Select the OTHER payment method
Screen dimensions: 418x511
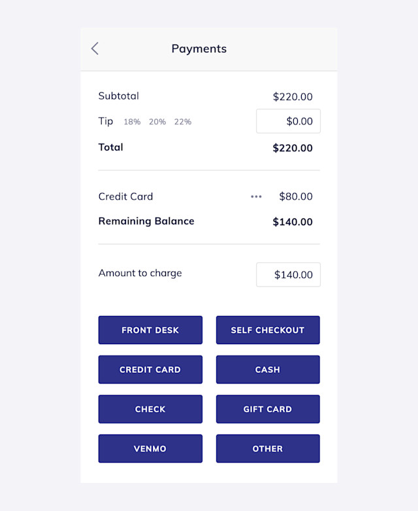(268, 448)
